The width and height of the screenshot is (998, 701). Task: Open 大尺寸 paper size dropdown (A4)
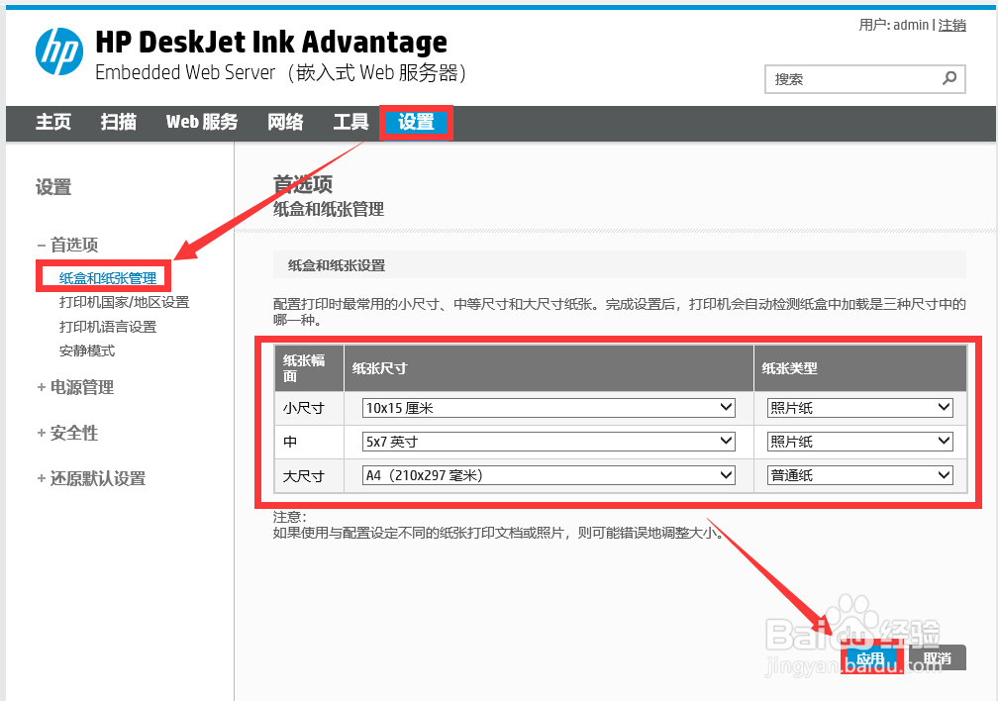(x=549, y=475)
